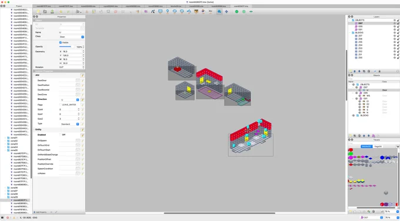Toggle the LEAVE_WATER flag checkbox
This screenshot has height=221, width=400.
[61, 105]
